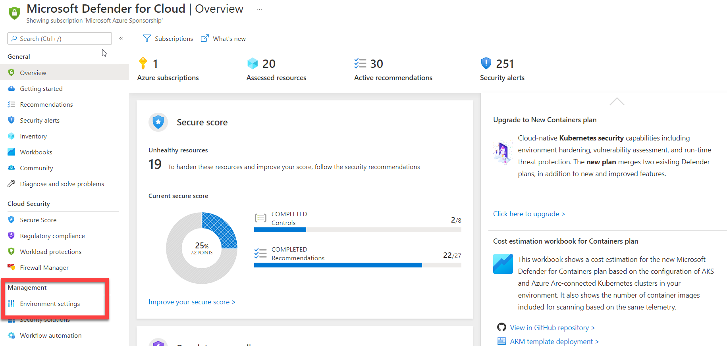The width and height of the screenshot is (727, 346).
Task: Click the Regulatory compliance purple shield icon
Action: coord(12,236)
